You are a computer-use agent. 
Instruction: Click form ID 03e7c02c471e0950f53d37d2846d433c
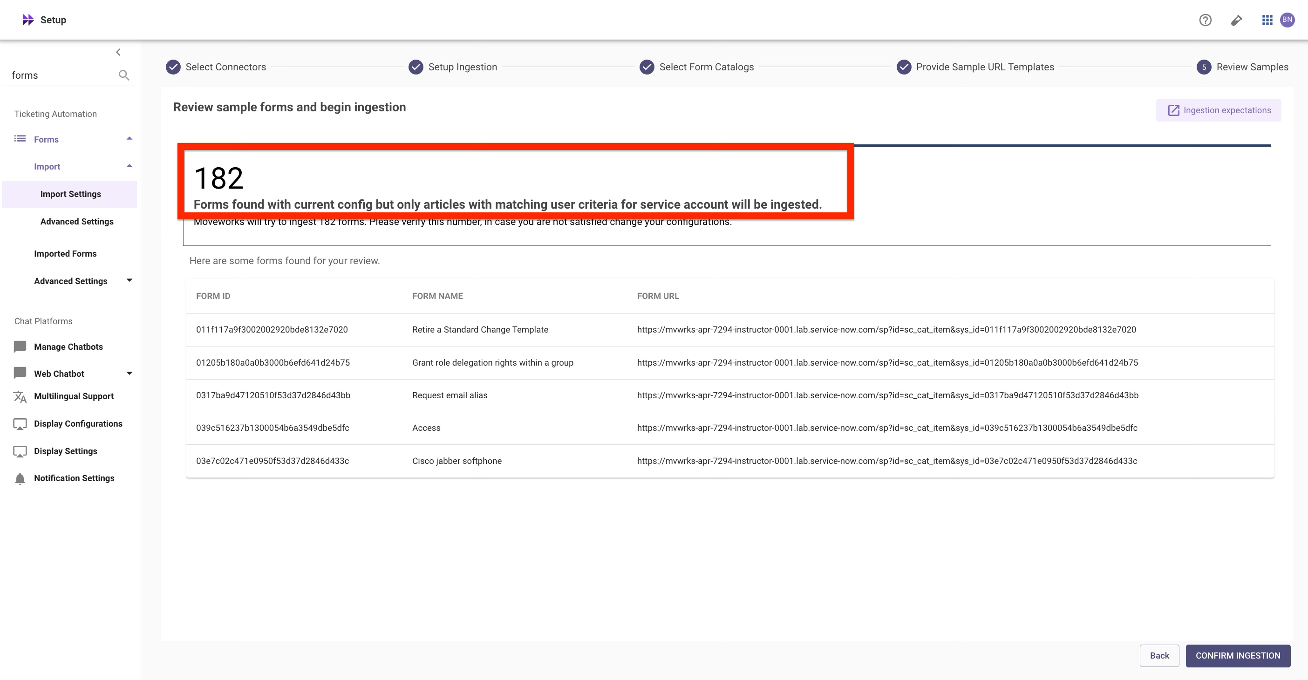(272, 461)
